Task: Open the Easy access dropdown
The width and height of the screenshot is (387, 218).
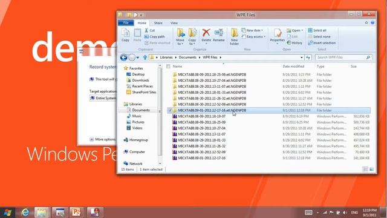Action: click(253, 36)
